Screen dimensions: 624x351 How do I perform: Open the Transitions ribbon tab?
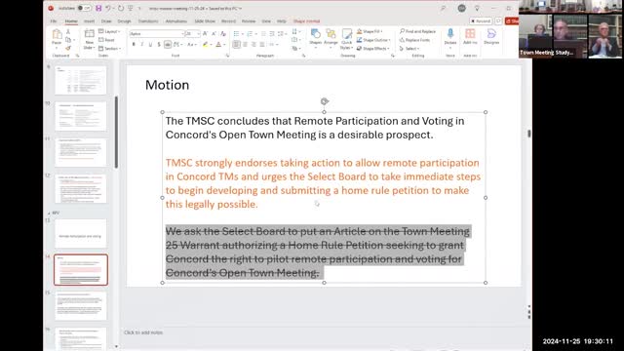[x=148, y=21]
